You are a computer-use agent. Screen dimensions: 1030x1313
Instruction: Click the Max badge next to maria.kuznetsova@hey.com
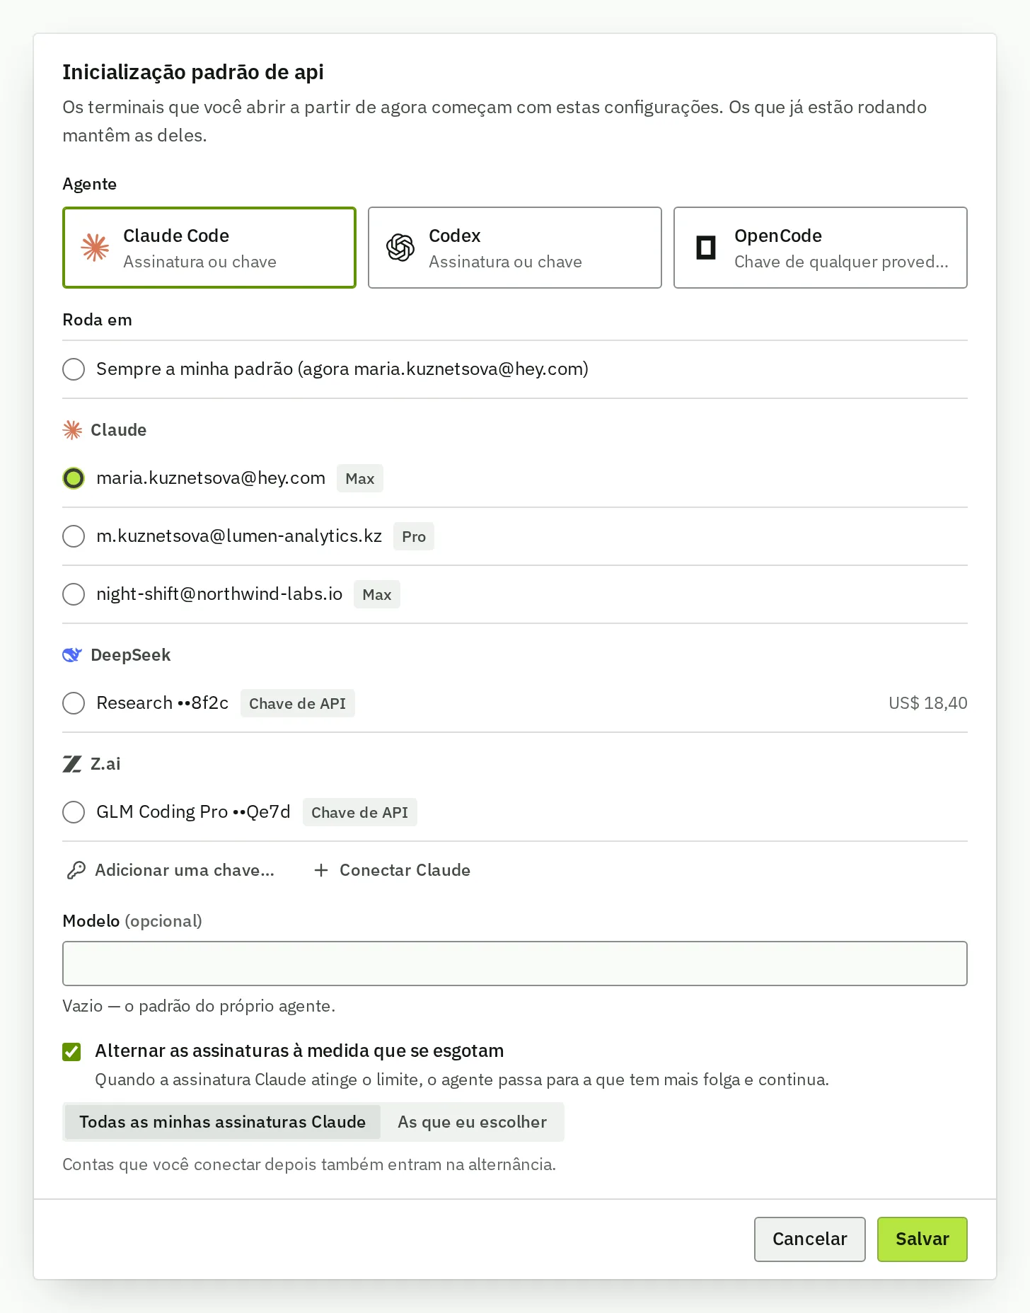360,478
